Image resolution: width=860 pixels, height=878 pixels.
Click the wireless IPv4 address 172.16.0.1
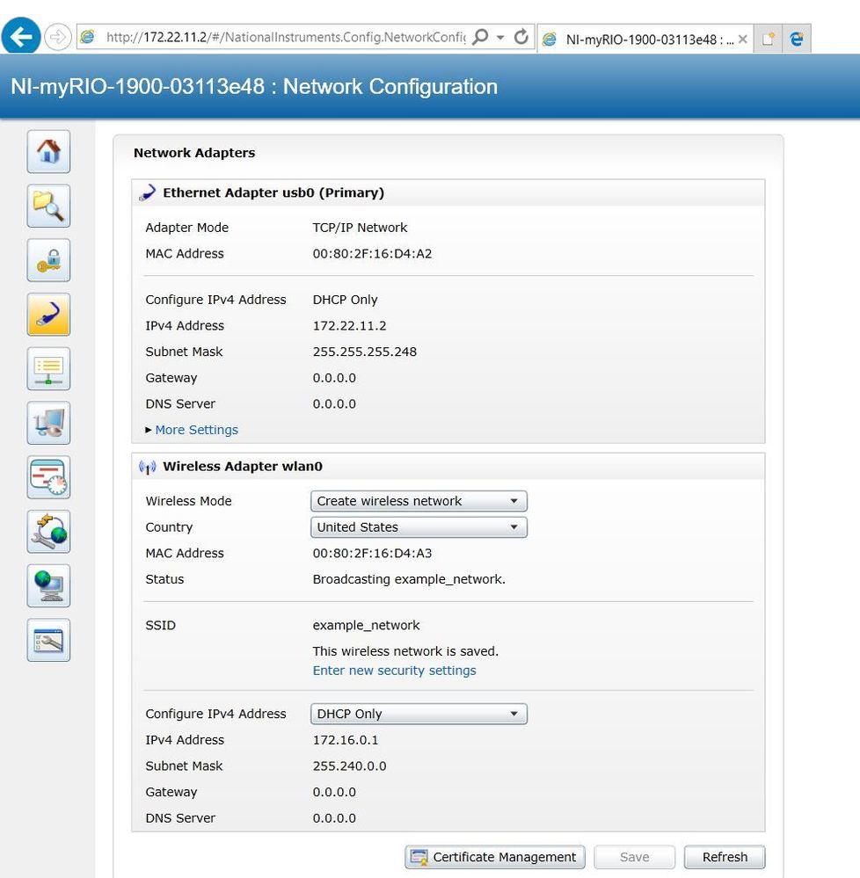(x=345, y=740)
